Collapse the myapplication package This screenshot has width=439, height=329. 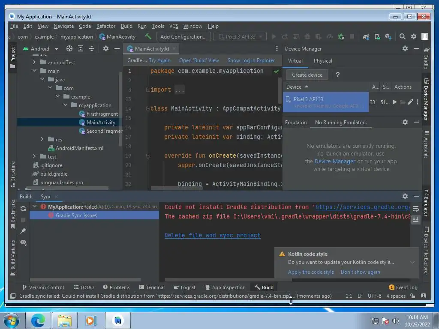(66, 105)
